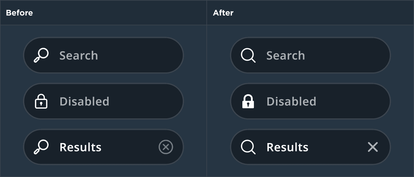This screenshot has width=414, height=177.
Task: Click the Disabled field text in After panel
Action: coord(291,101)
